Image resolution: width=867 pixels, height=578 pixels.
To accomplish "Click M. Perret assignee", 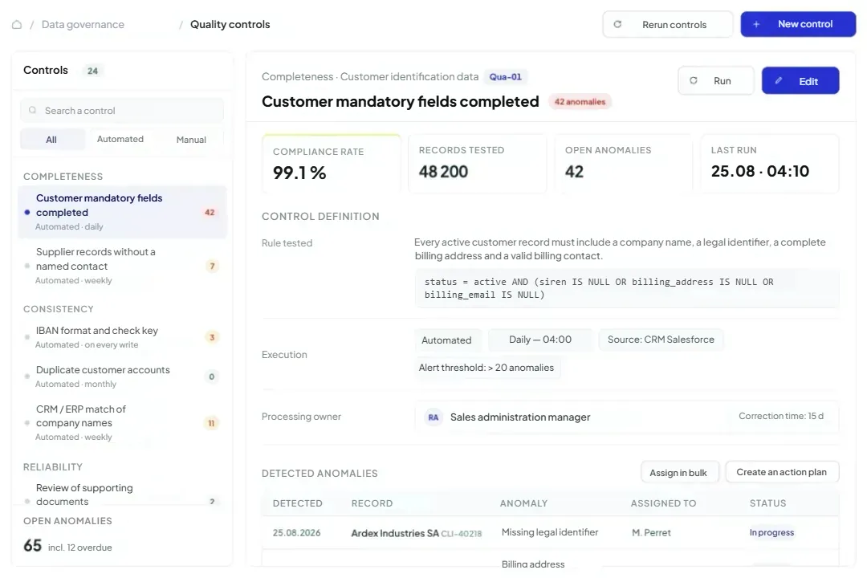I will coord(651,533).
